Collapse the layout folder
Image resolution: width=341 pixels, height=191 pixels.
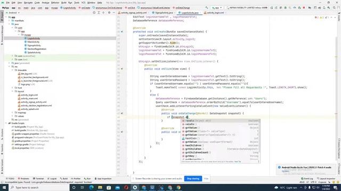click(x=13, y=91)
